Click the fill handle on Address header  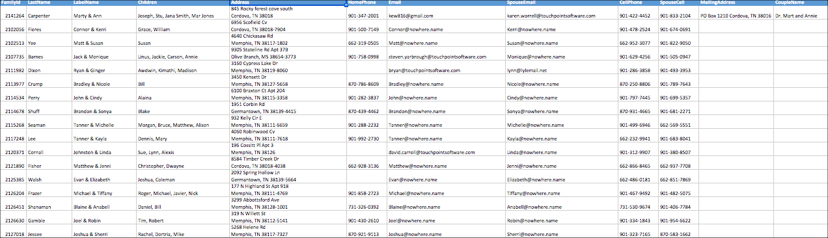pyautogui.click(x=347, y=6)
